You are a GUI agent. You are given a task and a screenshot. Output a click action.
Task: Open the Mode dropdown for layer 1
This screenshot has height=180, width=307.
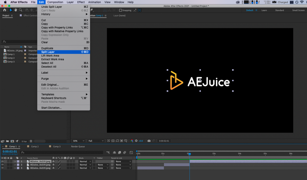click(85, 161)
